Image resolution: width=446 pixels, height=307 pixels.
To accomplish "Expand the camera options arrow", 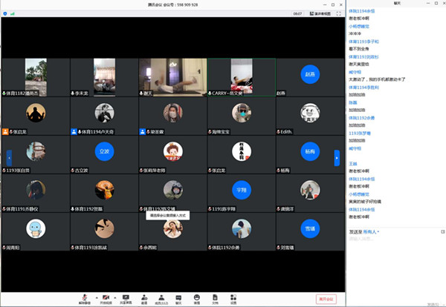I will pos(115,297).
